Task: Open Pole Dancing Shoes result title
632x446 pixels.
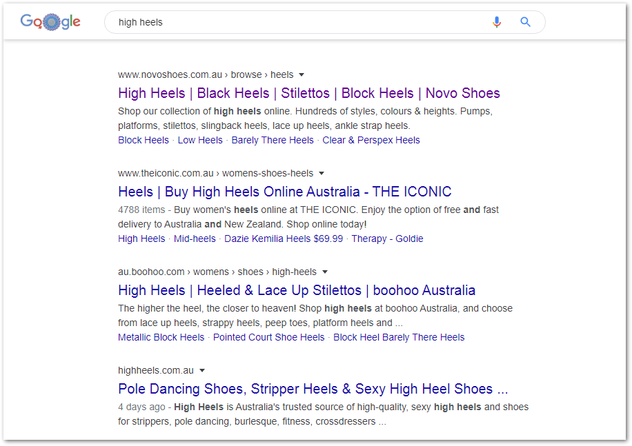Action: [x=313, y=389]
